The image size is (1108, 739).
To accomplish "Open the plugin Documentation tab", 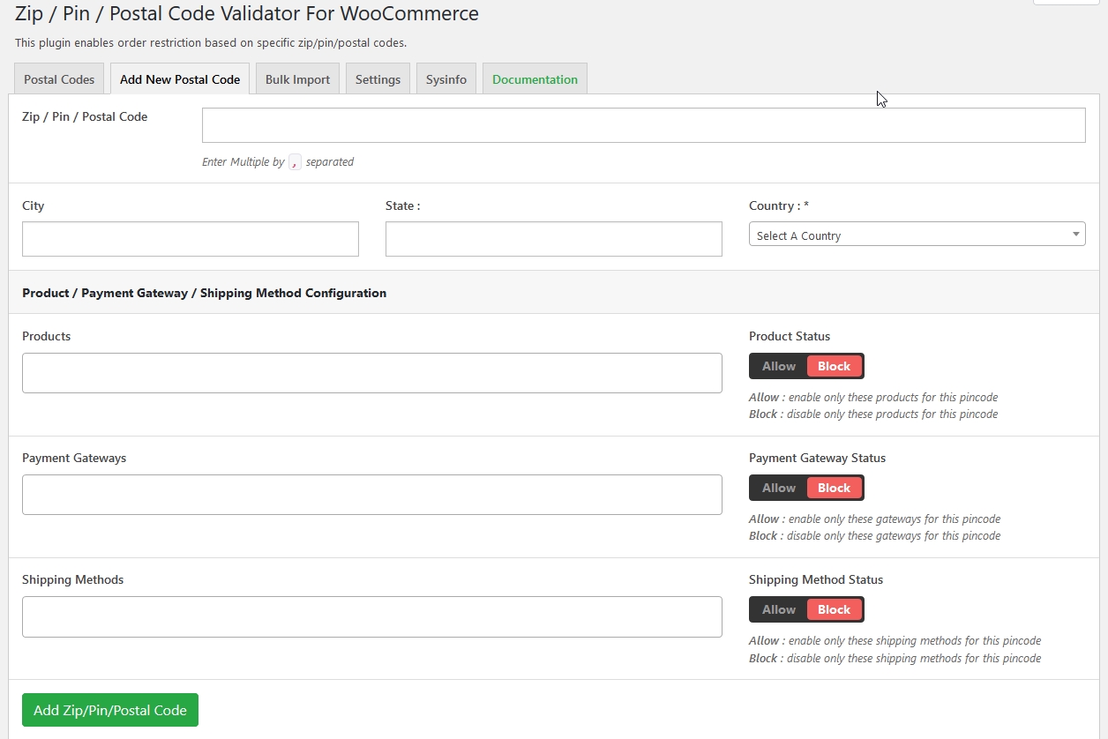I will click(x=534, y=78).
